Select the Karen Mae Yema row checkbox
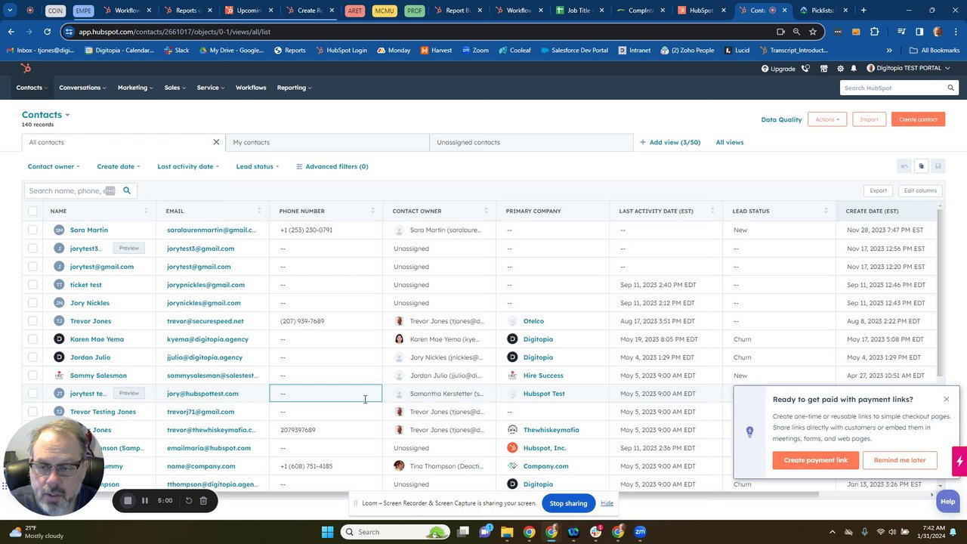This screenshot has width=967, height=544. (32, 338)
